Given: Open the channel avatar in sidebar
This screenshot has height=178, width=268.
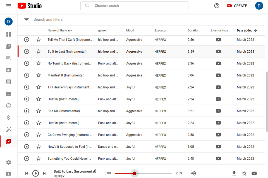Looking at the screenshot, I should point(9,22).
